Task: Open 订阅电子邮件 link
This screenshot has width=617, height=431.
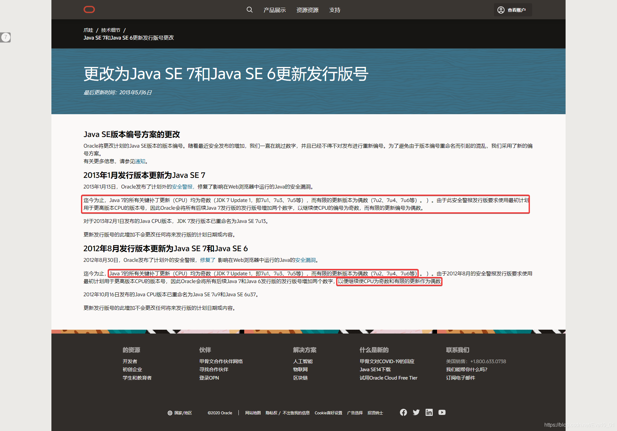Action: (461, 378)
